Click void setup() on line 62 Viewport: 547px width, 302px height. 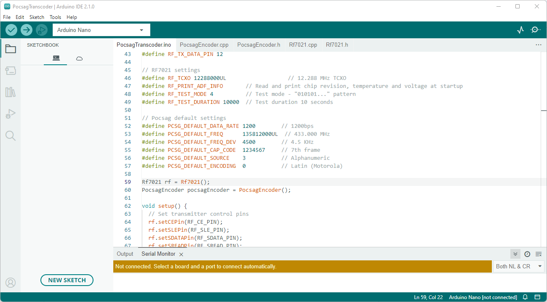(164, 206)
